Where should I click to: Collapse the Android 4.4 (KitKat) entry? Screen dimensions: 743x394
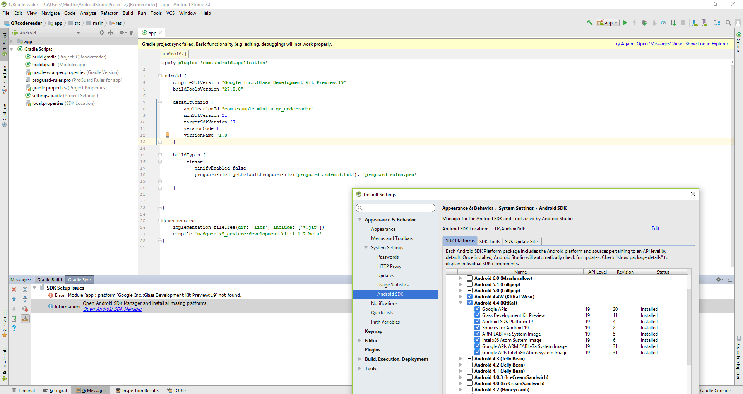pos(461,303)
